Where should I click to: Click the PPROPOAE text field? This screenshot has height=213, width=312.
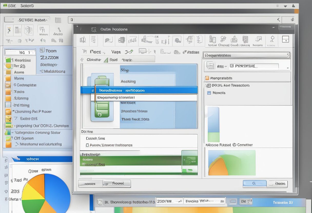click(x=254, y=66)
